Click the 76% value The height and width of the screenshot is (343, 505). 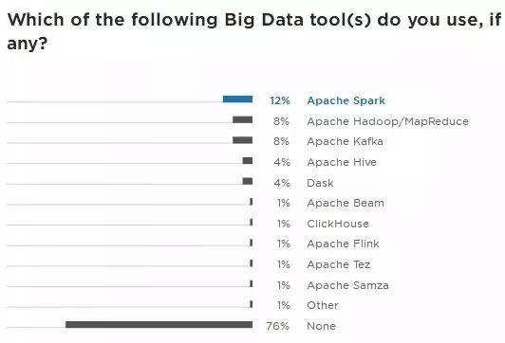coord(277,326)
